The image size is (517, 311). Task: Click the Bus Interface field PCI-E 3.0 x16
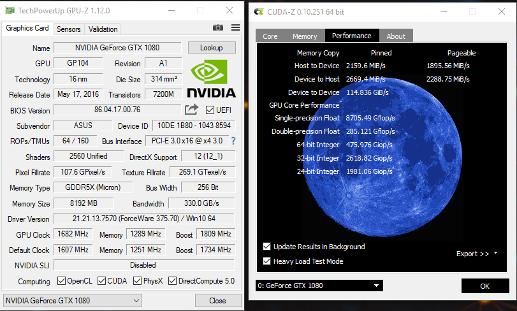pyautogui.click(x=187, y=141)
